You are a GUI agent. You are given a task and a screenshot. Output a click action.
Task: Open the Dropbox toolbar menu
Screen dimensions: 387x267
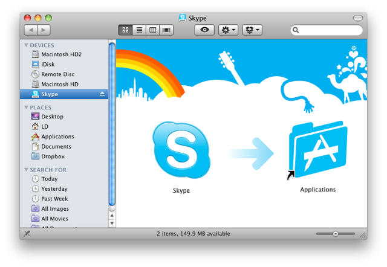click(x=252, y=30)
